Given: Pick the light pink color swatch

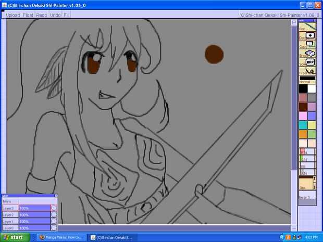Looking at the screenshot, I should tap(303, 116).
